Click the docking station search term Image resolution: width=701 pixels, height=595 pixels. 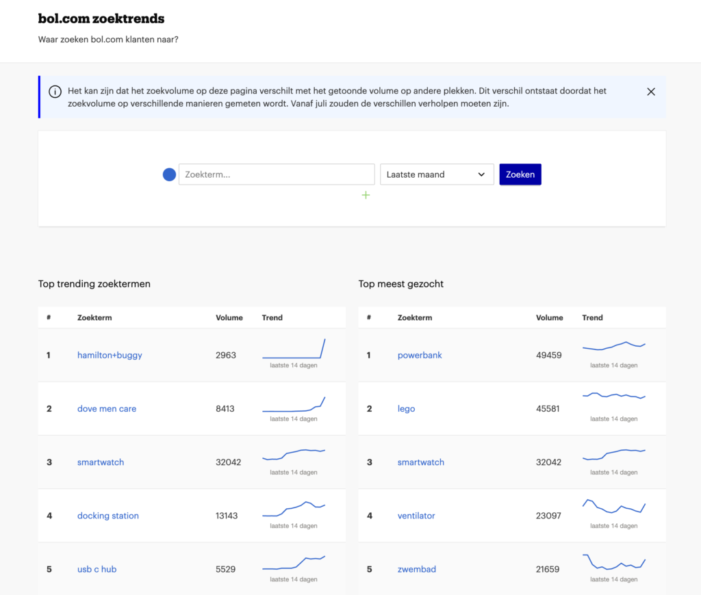pos(108,516)
